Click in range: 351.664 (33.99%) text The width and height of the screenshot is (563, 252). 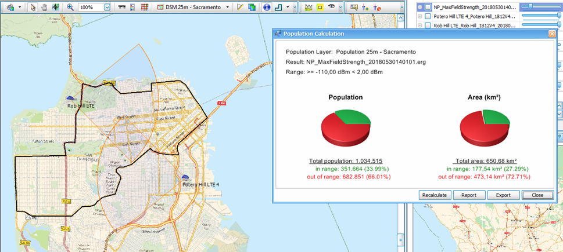coord(352,169)
